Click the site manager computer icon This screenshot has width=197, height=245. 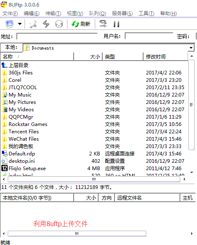(9, 24)
